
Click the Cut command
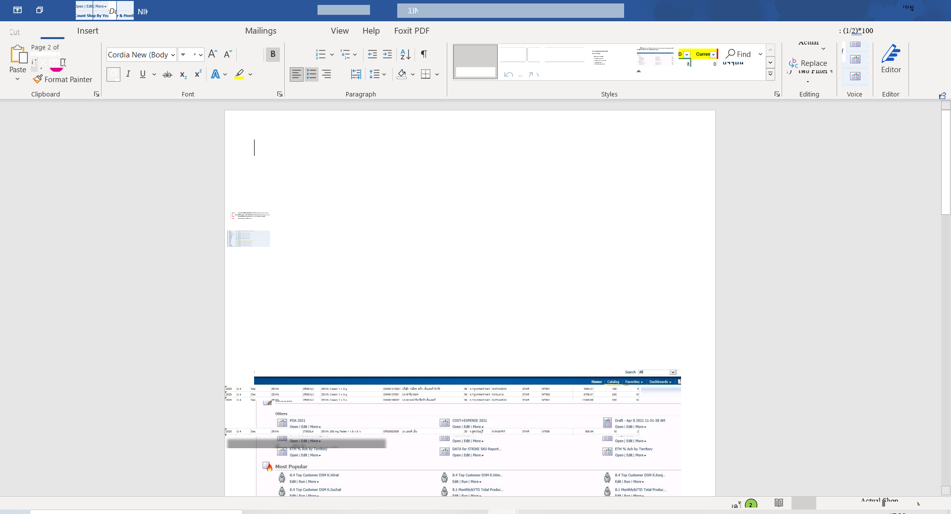coord(14,32)
